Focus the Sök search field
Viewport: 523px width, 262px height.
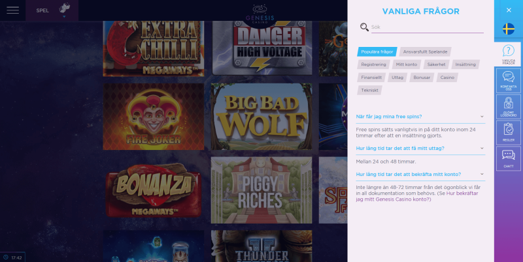(x=428, y=27)
